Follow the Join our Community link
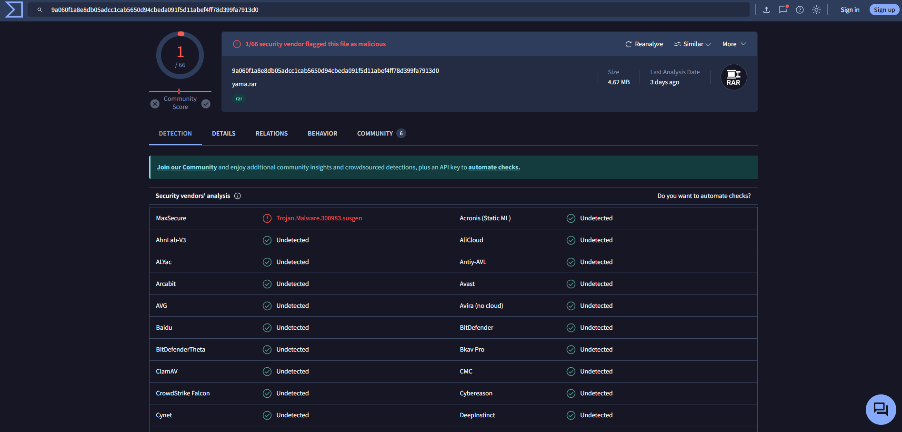This screenshot has height=432, width=902. [x=187, y=167]
